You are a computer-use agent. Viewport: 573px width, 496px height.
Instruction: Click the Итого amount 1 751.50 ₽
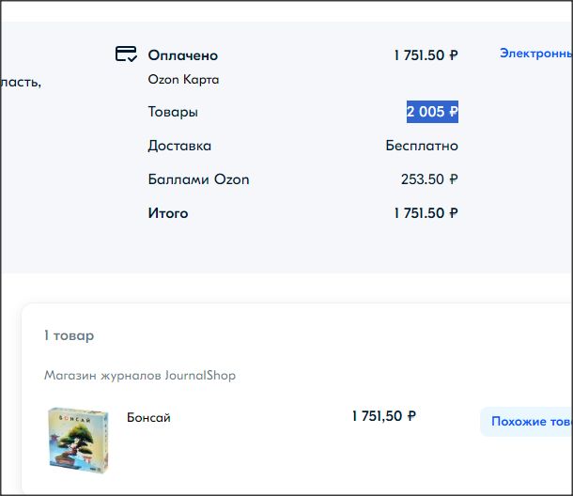point(426,213)
